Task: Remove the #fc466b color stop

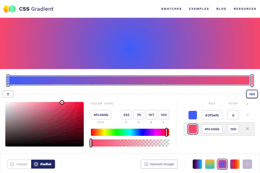Action: 247,129
